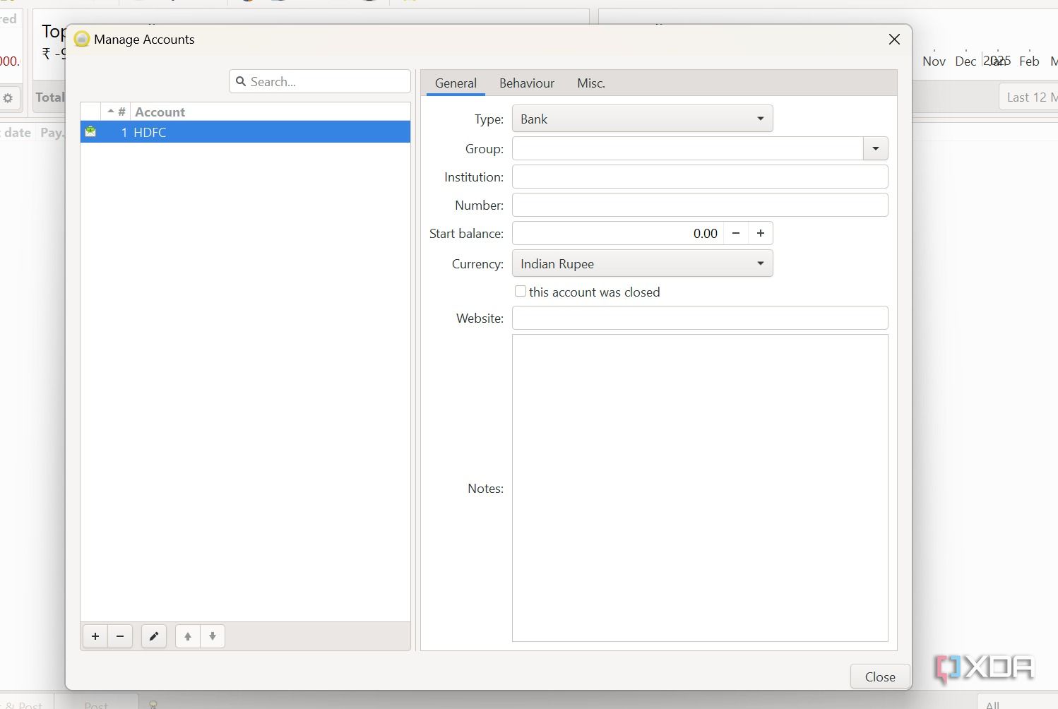Decrease start balance with minus button
The width and height of the screenshot is (1058, 709).
point(736,233)
